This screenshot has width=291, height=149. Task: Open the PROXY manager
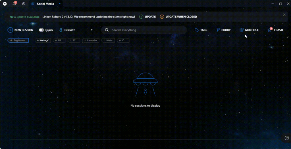tap(224, 30)
